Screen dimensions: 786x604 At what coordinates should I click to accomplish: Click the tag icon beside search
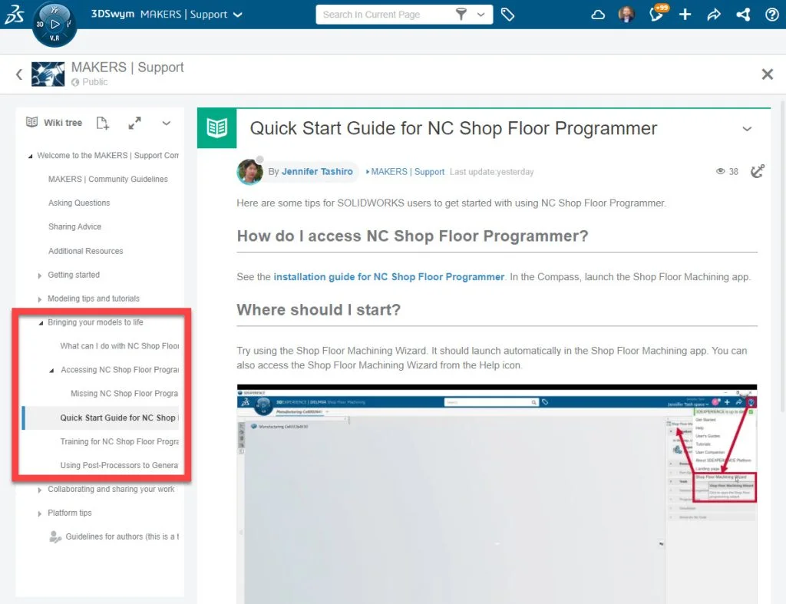pyautogui.click(x=507, y=15)
